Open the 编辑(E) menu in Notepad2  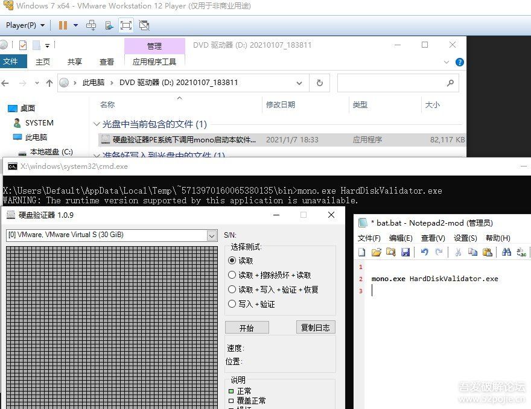click(x=401, y=238)
